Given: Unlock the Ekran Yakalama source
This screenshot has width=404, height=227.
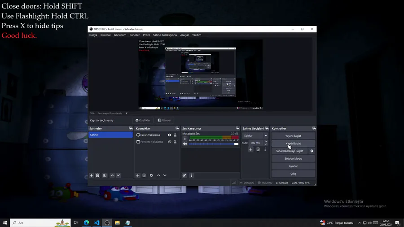Looking at the screenshot, I should (x=175, y=135).
